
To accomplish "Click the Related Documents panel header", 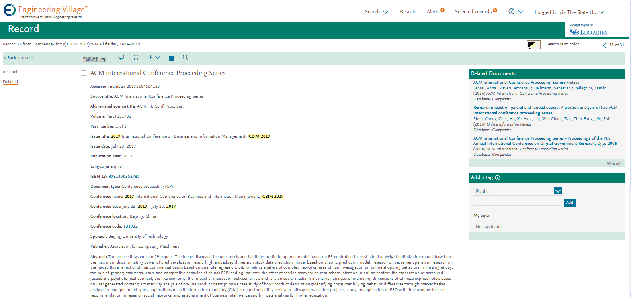I will pyautogui.click(x=547, y=73).
